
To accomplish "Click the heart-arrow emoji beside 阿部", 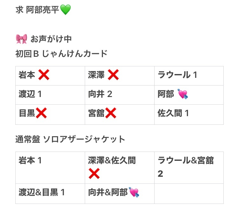I will click(x=183, y=94).
